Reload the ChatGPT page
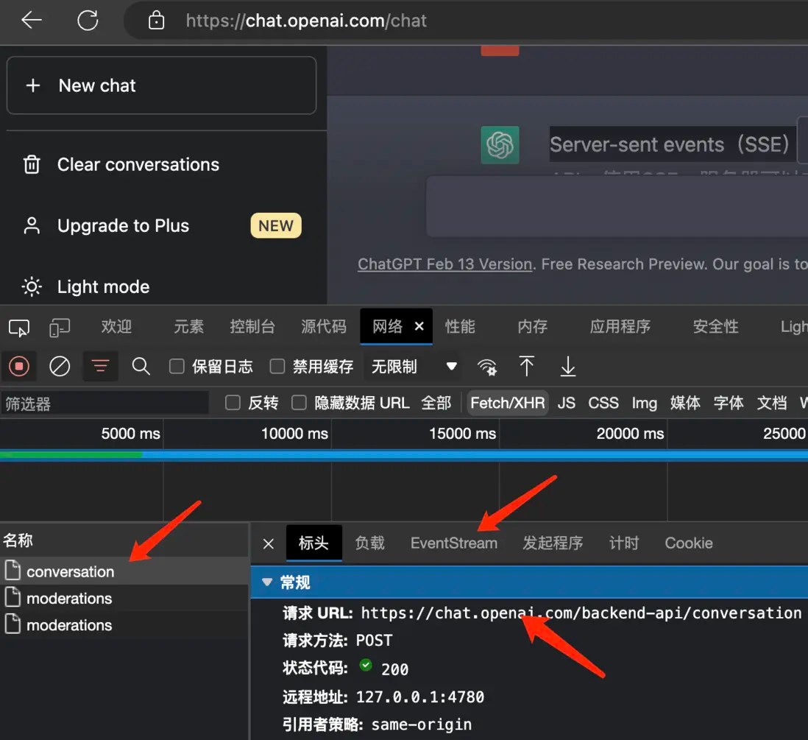 click(88, 21)
